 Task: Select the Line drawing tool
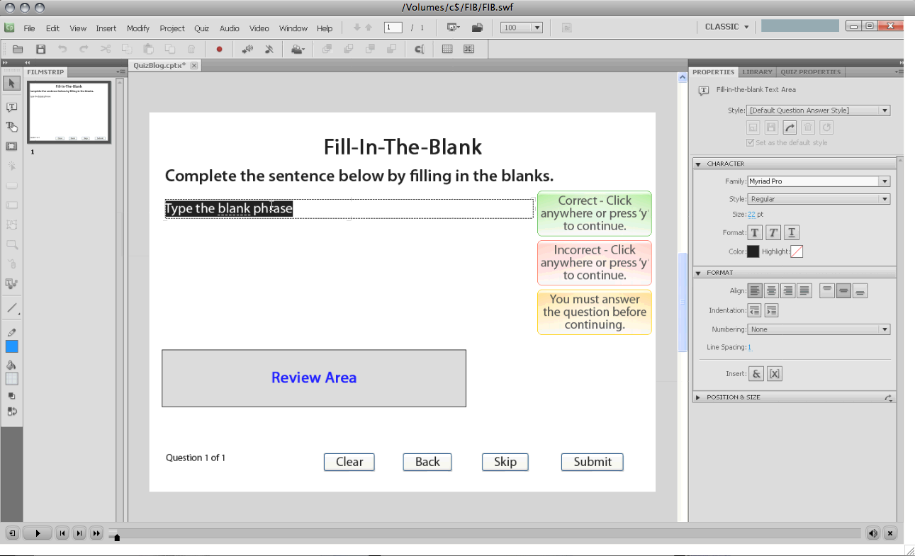click(x=11, y=308)
